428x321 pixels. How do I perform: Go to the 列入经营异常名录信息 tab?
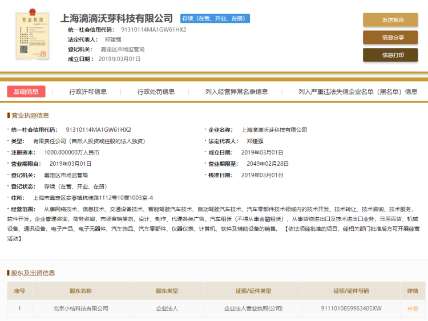coord(236,92)
